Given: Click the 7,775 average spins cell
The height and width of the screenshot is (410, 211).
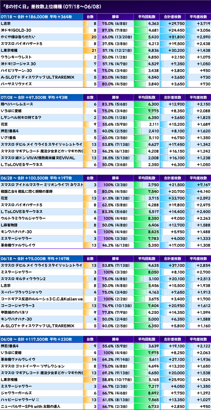Looking at the screenshot, I should 146,110.
